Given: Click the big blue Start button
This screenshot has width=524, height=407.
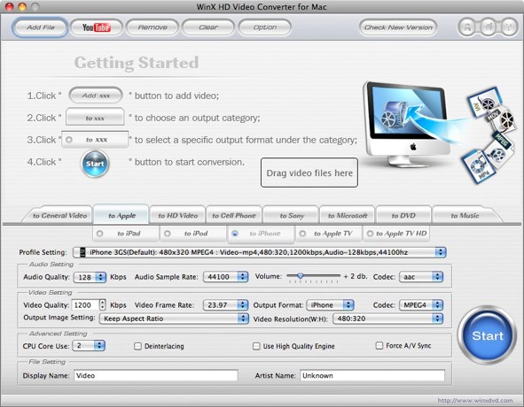Looking at the screenshot, I should (x=488, y=335).
